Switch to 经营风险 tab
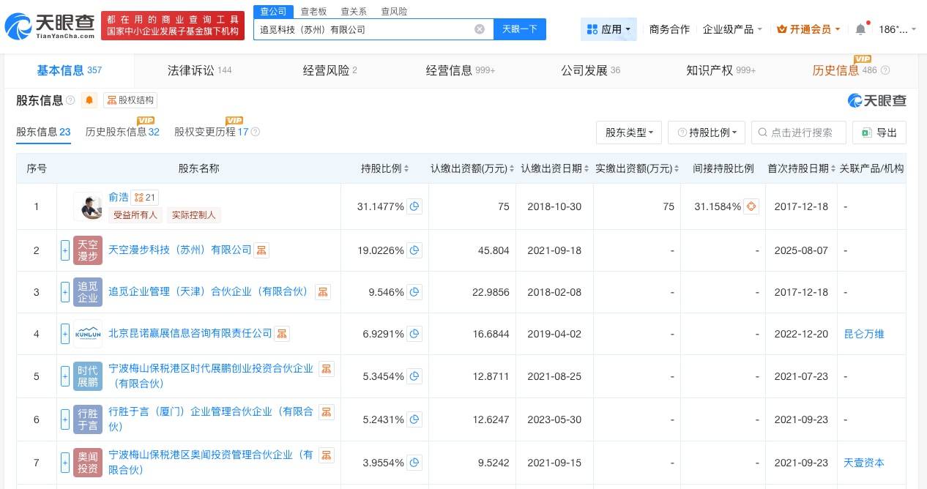The height and width of the screenshot is (489, 927). 330,70
